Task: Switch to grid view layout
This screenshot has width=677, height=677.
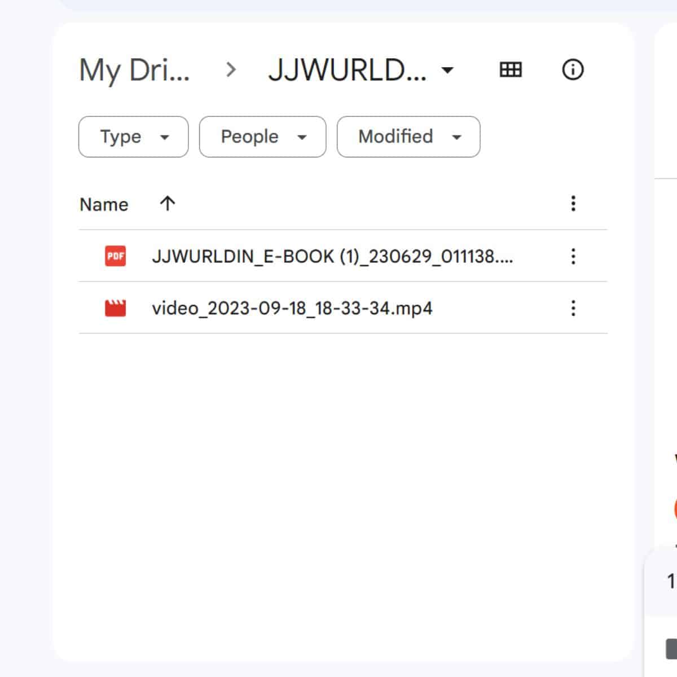Action: coord(510,69)
